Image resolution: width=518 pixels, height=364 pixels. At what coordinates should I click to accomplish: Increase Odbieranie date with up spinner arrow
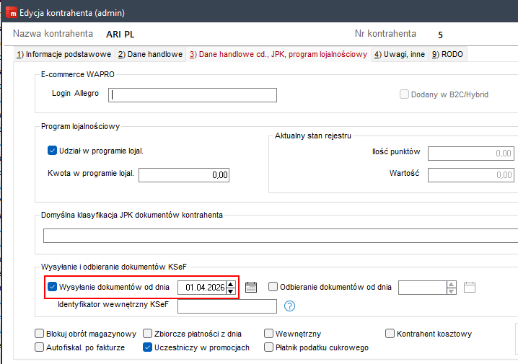451,283
